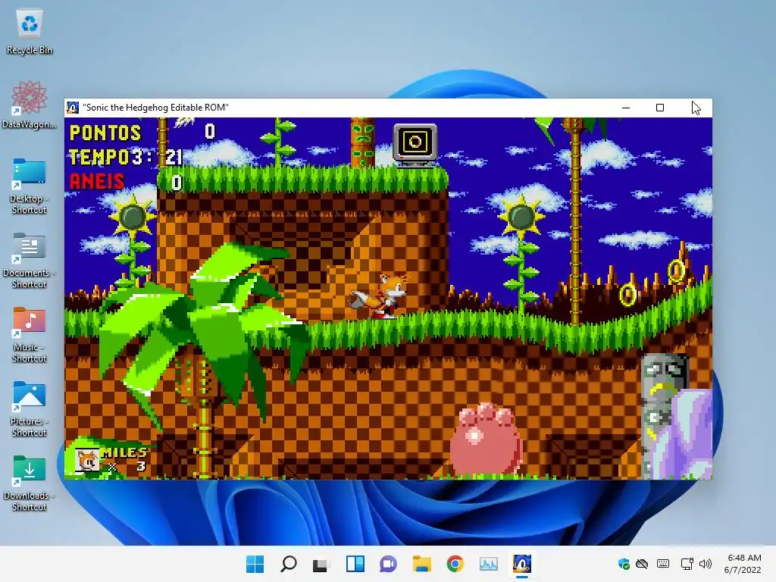The height and width of the screenshot is (582, 776).
Task: Launch Google Chrome from the taskbar
Action: 455,564
